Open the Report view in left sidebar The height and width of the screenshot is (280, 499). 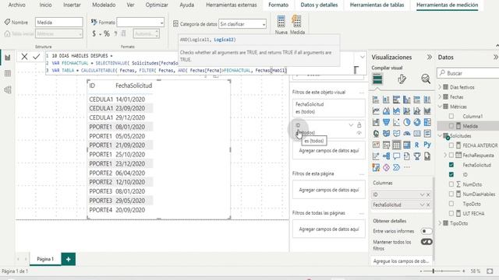(8, 58)
